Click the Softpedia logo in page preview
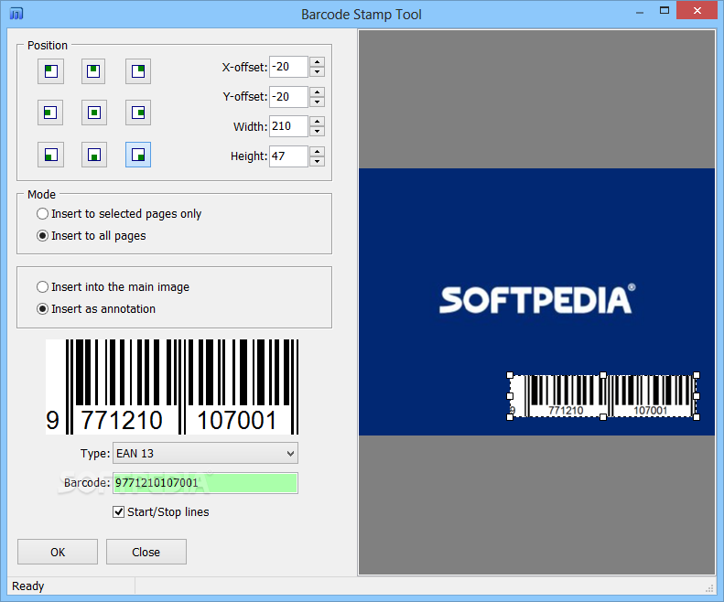Image resolution: width=724 pixels, height=602 pixels. coord(537,299)
